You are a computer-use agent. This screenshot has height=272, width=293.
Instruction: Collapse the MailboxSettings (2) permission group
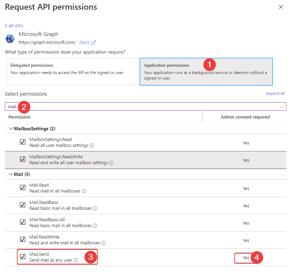tap(11, 129)
